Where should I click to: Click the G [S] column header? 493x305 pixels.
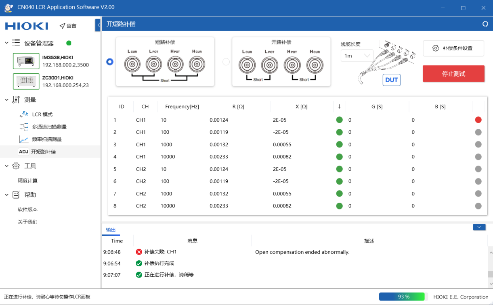point(377,106)
